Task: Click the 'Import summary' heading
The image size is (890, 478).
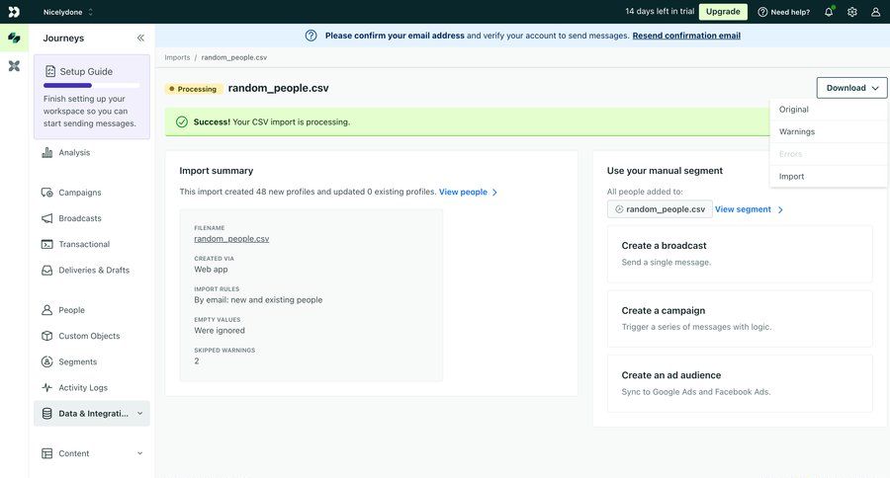Action: (217, 171)
